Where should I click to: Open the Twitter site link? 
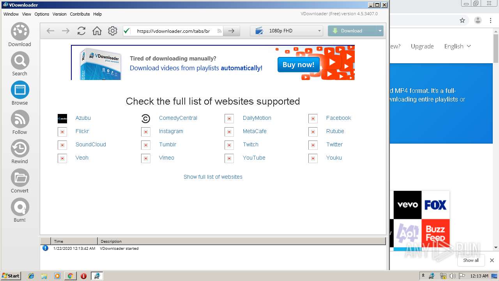pos(334,144)
